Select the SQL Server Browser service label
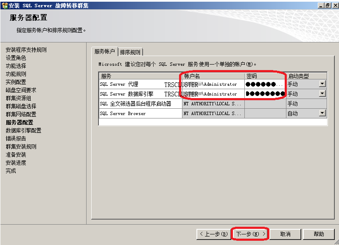Viewport: 339px width, 245px height. tap(123, 113)
